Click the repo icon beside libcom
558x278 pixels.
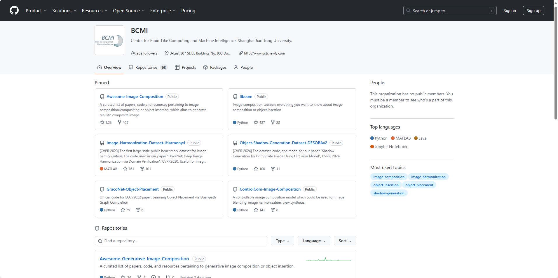point(235,97)
